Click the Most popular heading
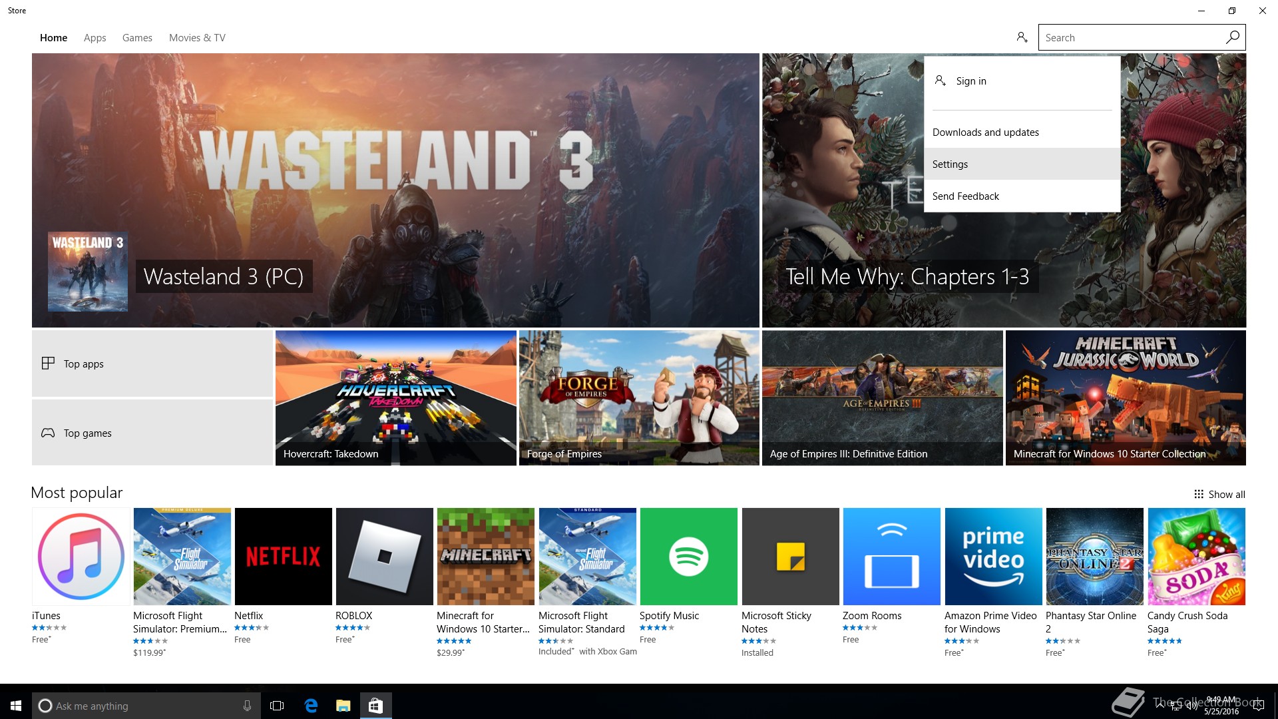 coord(77,493)
